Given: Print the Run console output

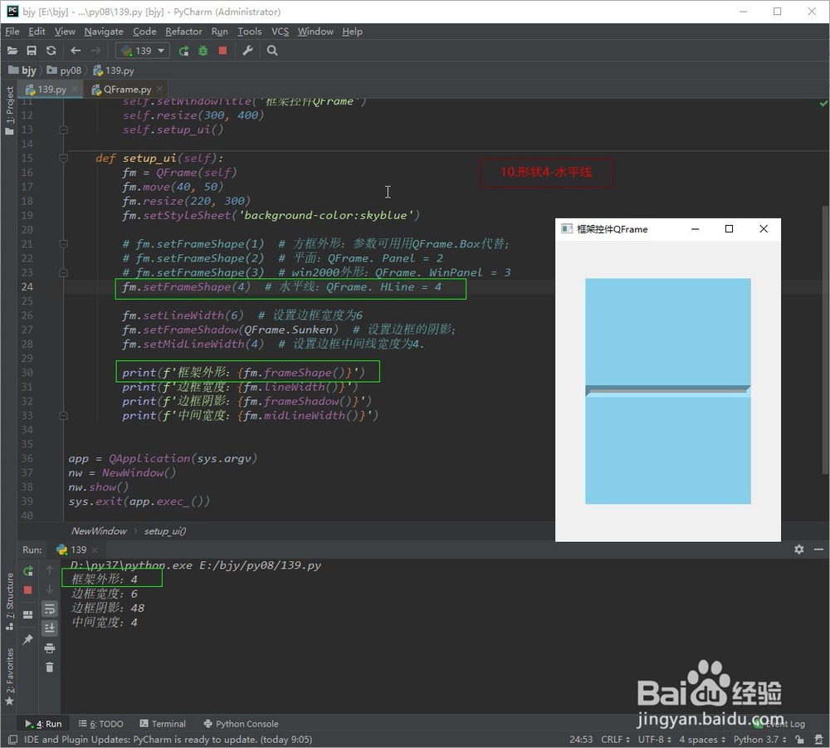Looking at the screenshot, I should (49, 648).
